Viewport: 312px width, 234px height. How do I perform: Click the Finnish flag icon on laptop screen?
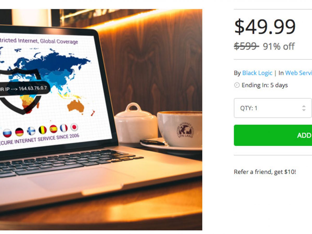(x=31, y=131)
